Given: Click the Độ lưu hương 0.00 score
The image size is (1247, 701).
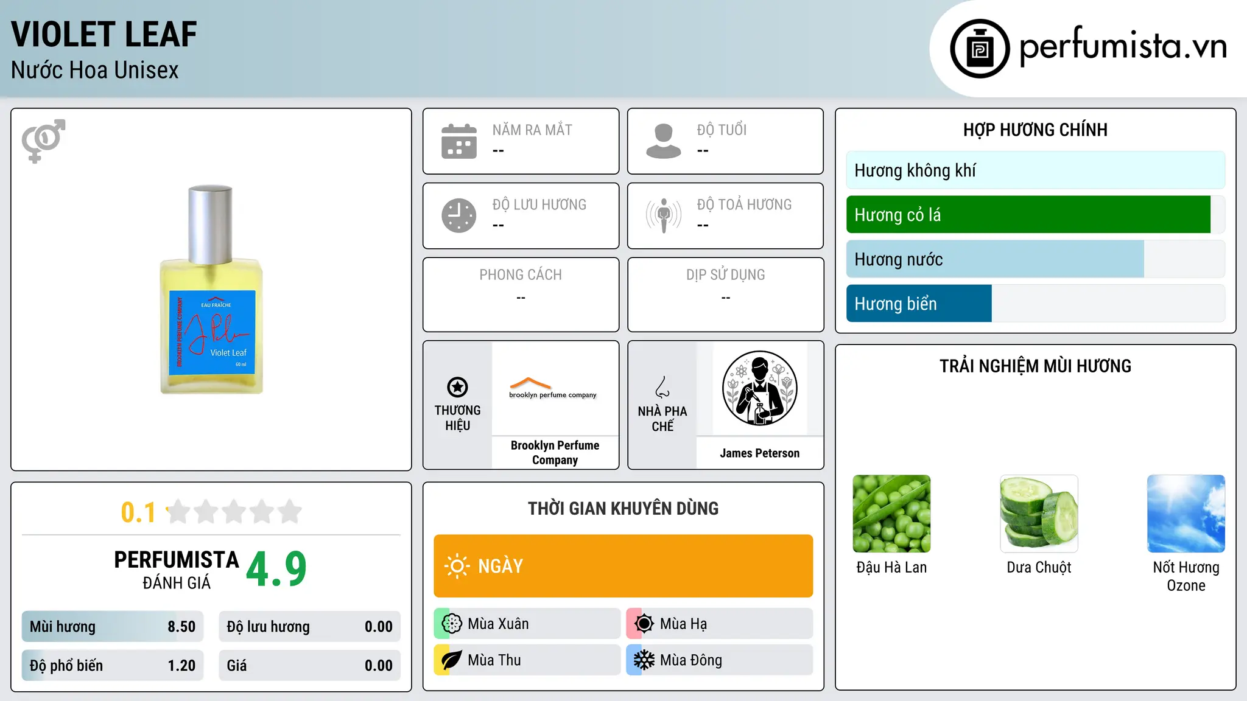Looking at the screenshot, I should (309, 627).
